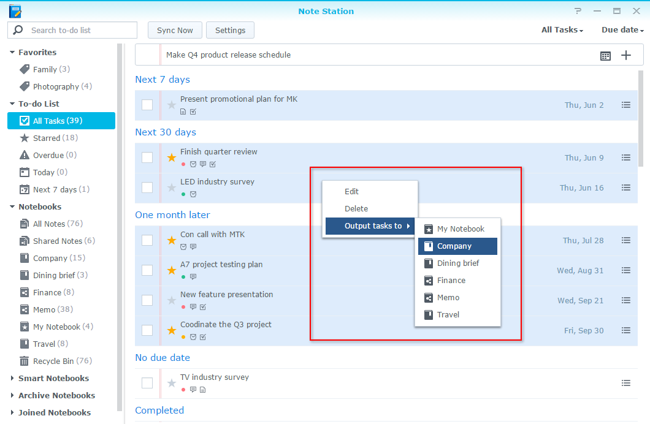Image resolution: width=650 pixels, height=424 pixels.
Task: Click the calendar icon in new task bar
Action: pos(605,56)
